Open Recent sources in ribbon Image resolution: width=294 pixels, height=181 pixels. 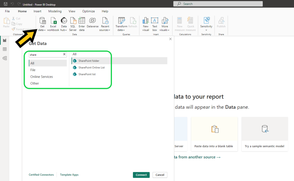(x=105, y=24)
